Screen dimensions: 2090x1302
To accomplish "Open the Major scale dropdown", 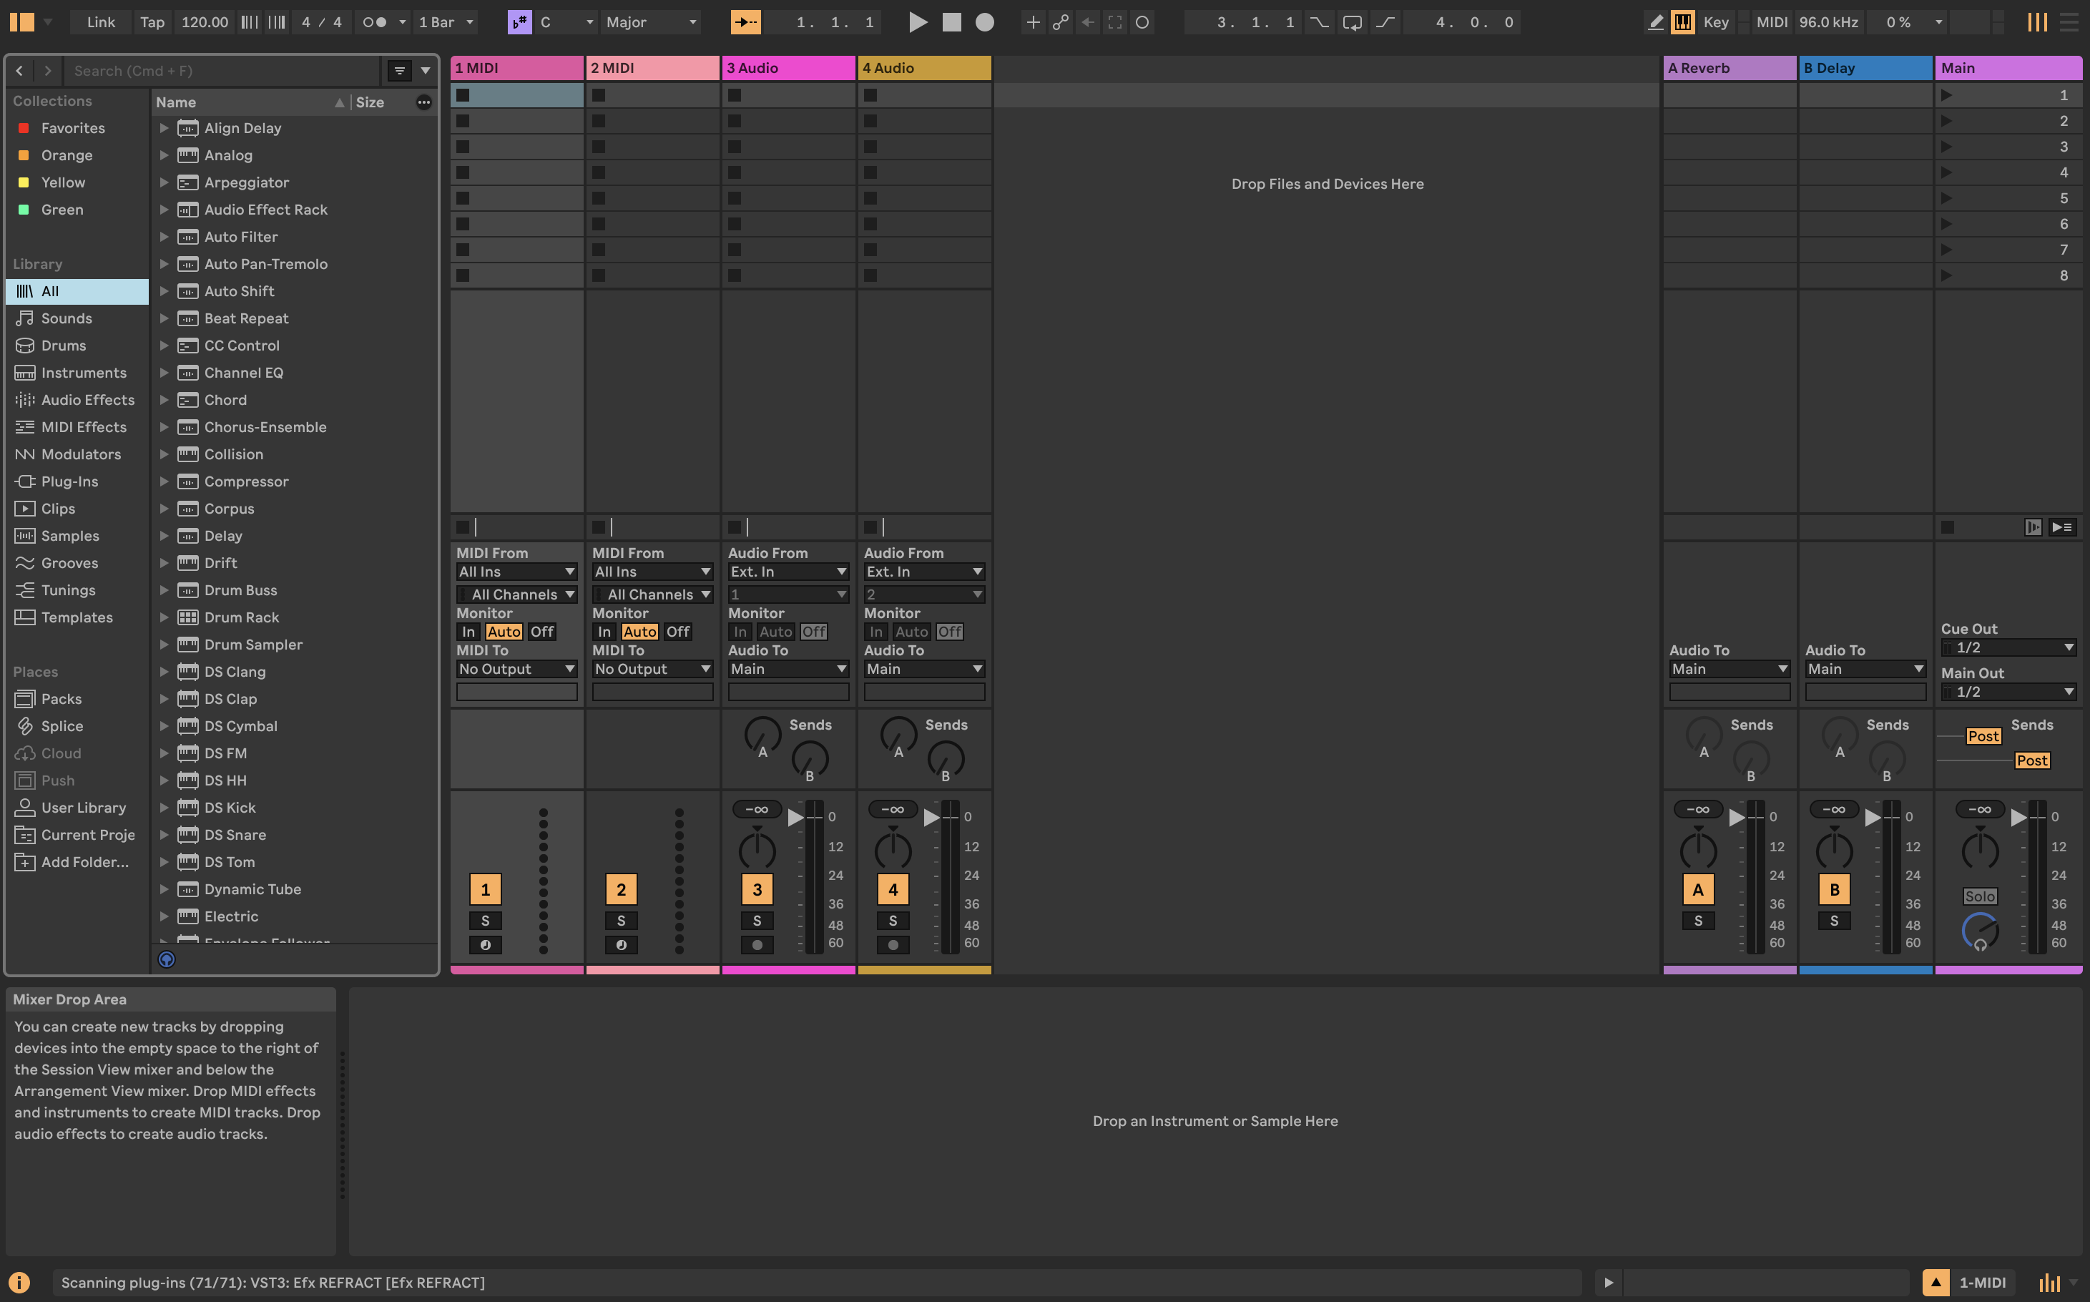I will 650,22.
